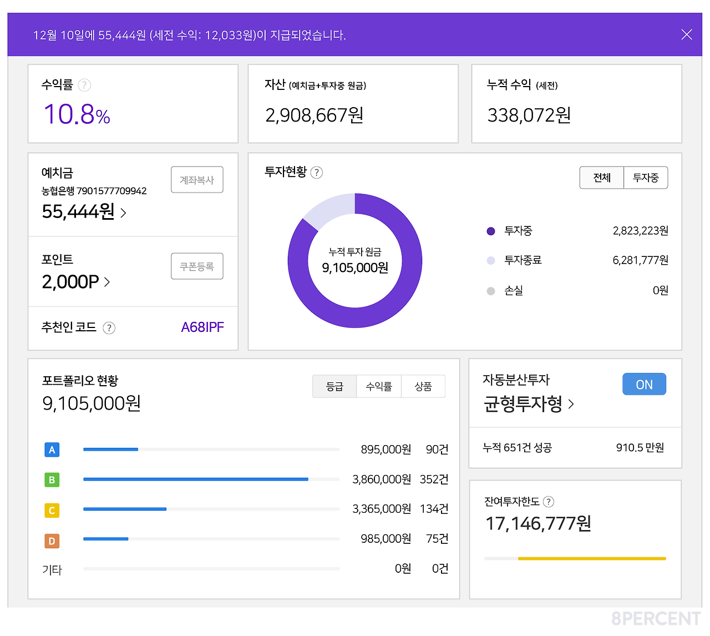Click the yellow 잔여투자한도 progress bar
This screenshot has width=710, height=636.
click(575, 558)
